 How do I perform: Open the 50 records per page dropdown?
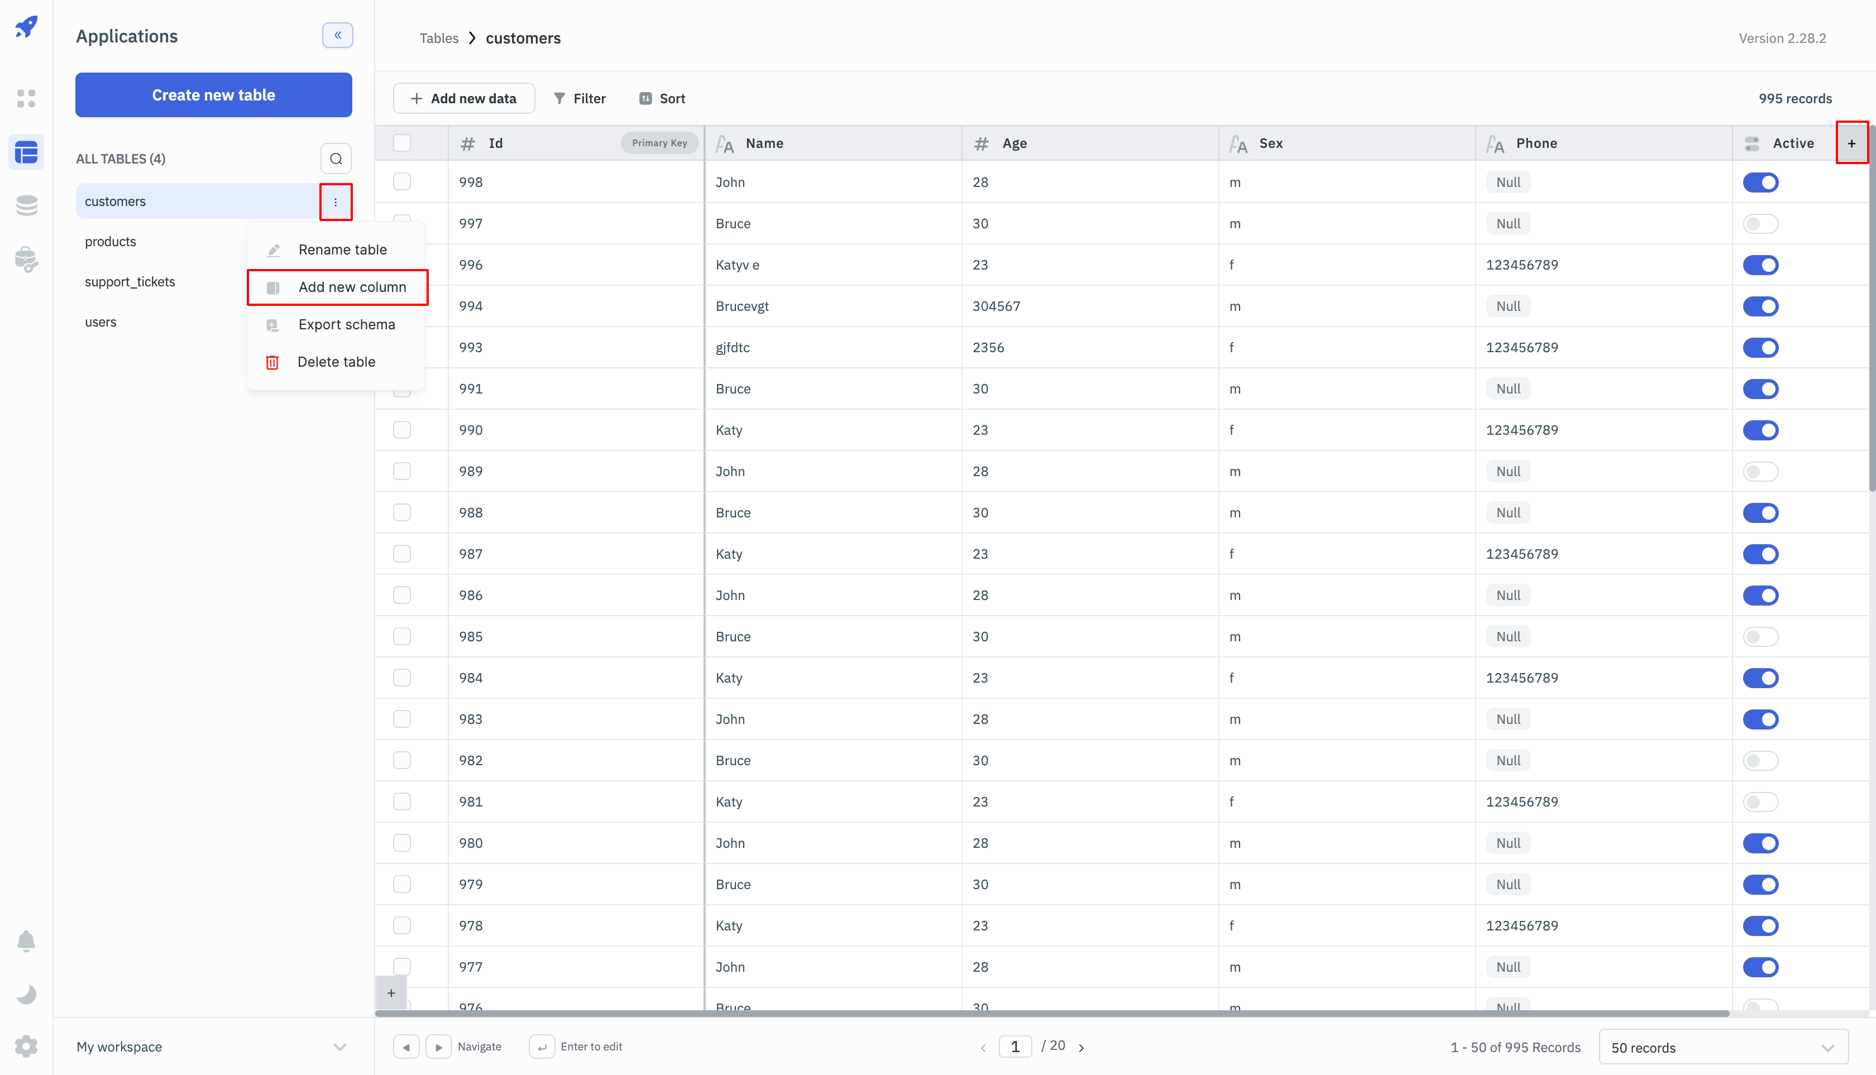[x=1722, y=1047]
